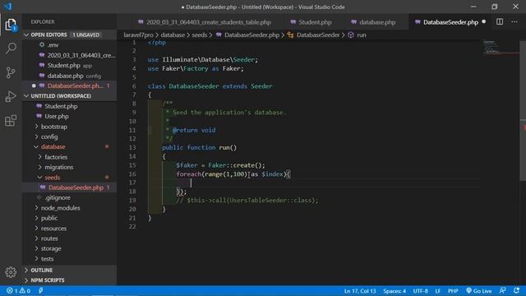
Task: Expand the tests folder
Action: click(x=48, y=259)
